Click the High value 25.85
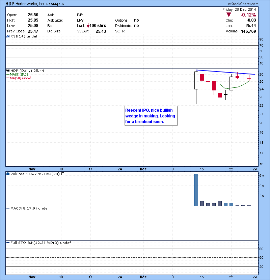This screenshot has width=270, height=280. point(33,20)
